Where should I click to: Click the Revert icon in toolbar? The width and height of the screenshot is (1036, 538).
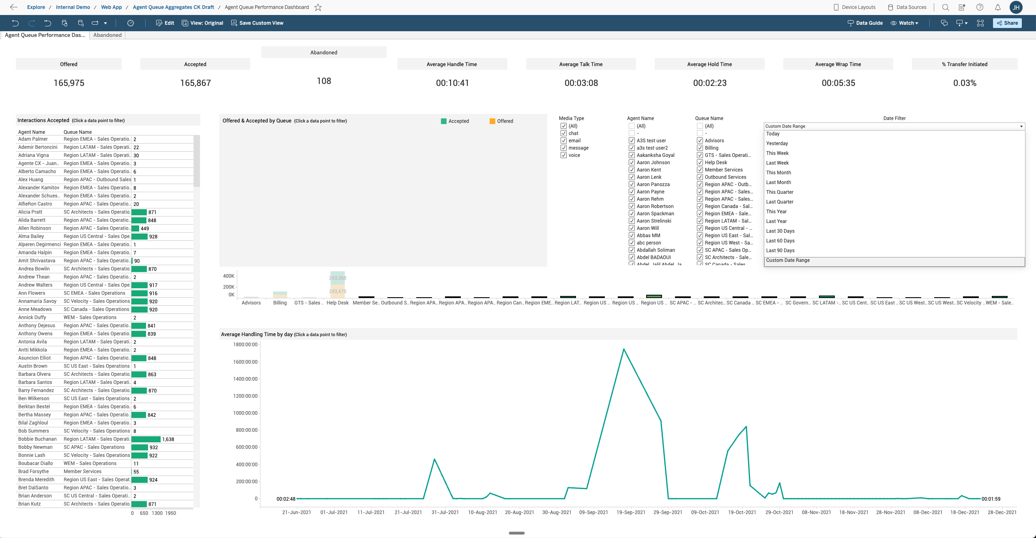tap(47, 23)
